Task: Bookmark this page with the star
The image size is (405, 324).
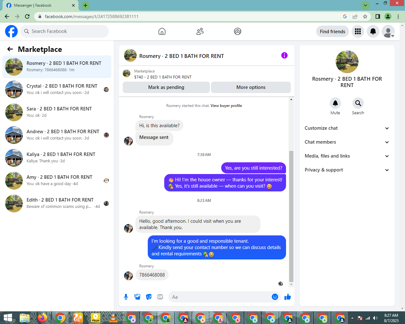Action: 365,16
